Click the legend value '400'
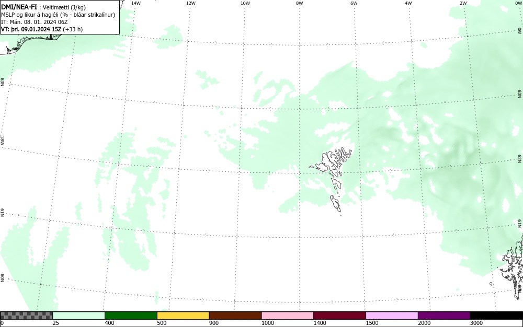 coord(109,323)
